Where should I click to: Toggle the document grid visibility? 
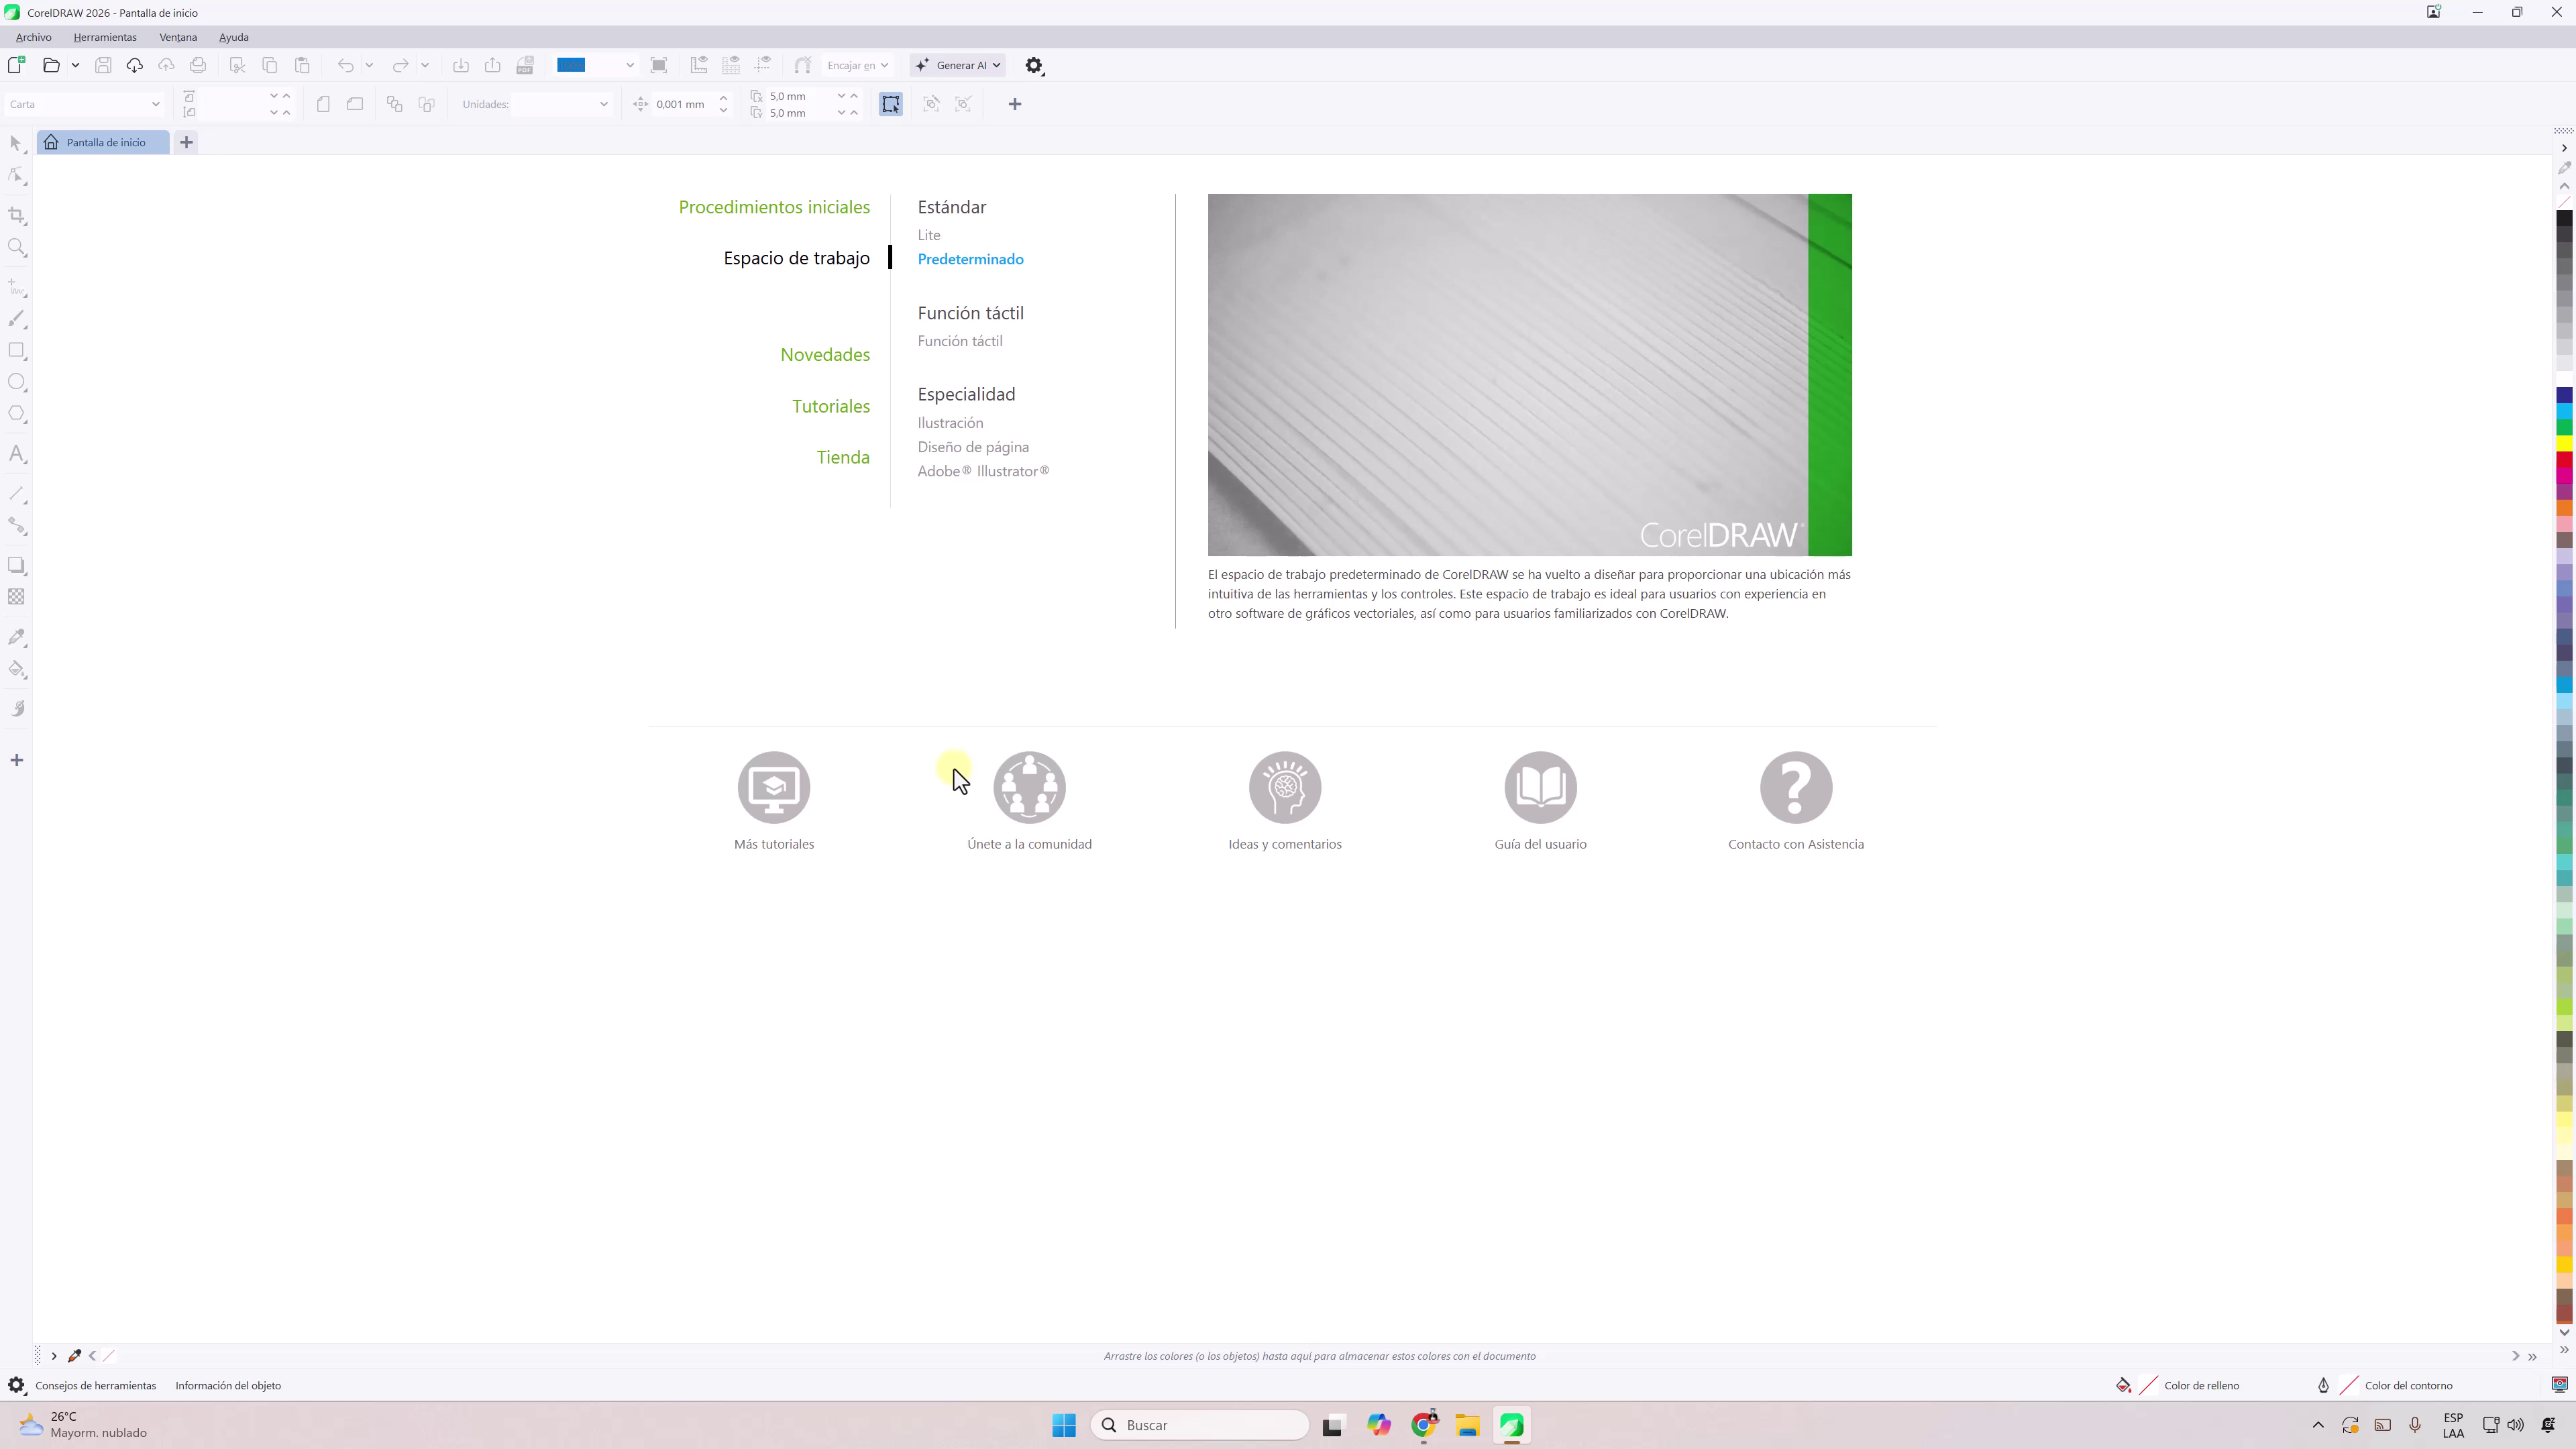click(x=731, y=65)
